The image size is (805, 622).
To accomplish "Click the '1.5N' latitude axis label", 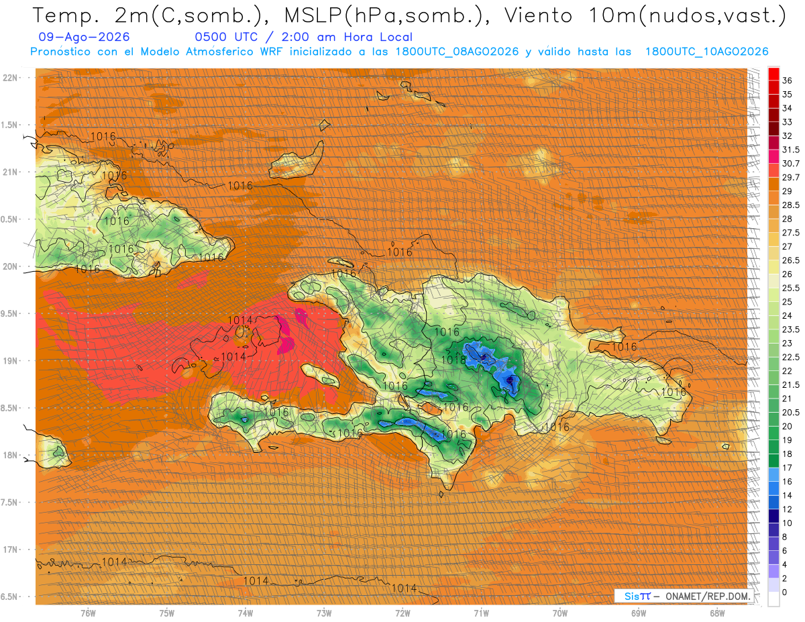I will point(10,125).
